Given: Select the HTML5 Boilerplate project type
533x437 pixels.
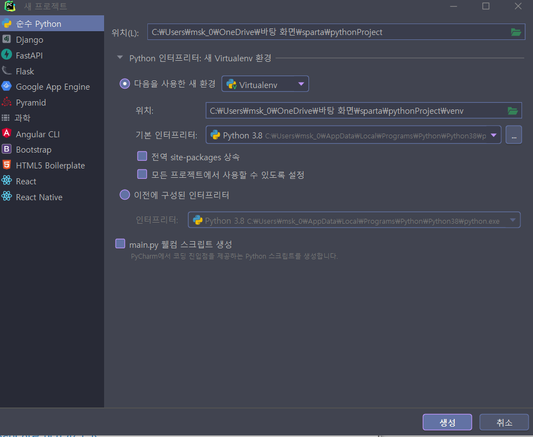Looking at the screenshot, I should (52, 165).
